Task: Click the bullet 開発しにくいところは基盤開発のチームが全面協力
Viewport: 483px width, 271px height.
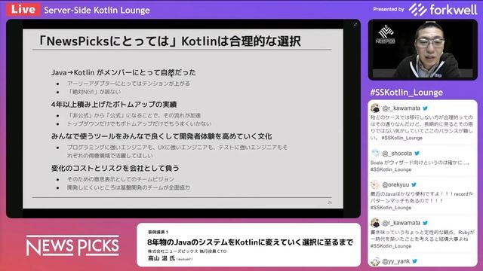Action: 128,187
